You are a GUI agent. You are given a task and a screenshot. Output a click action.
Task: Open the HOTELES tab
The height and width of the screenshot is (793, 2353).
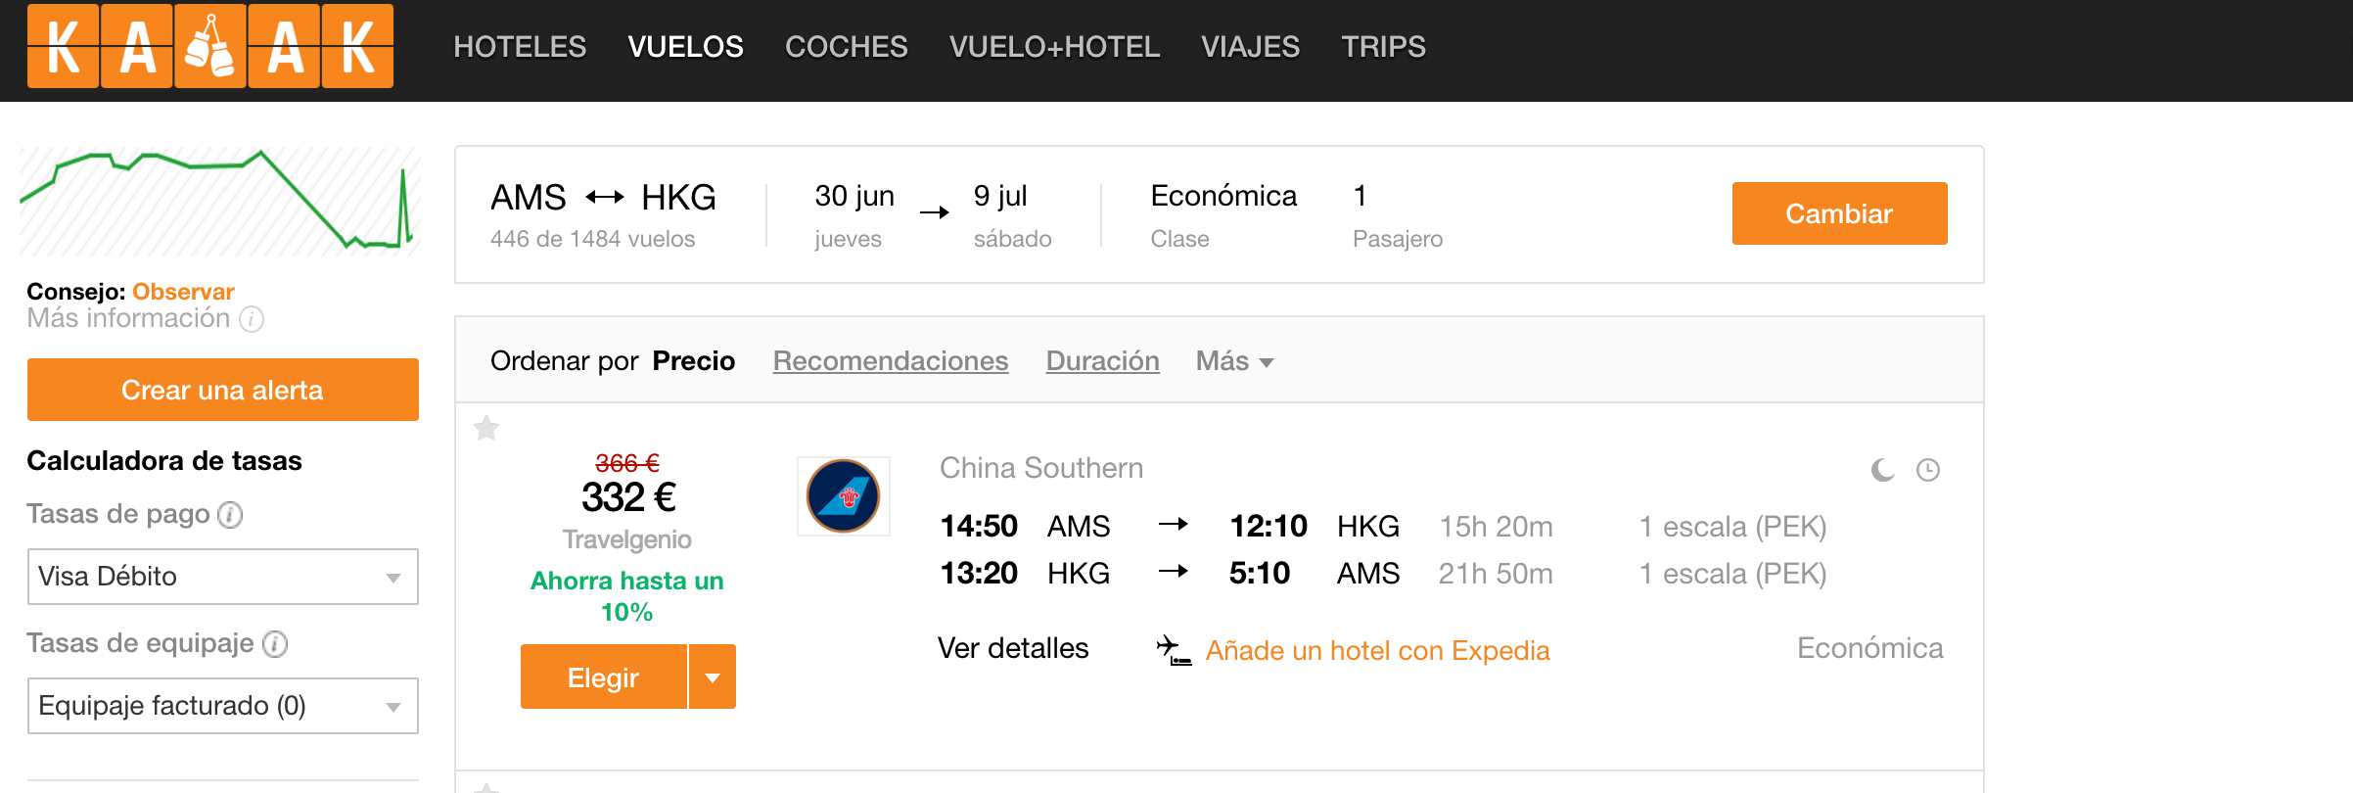pos(520,46)
